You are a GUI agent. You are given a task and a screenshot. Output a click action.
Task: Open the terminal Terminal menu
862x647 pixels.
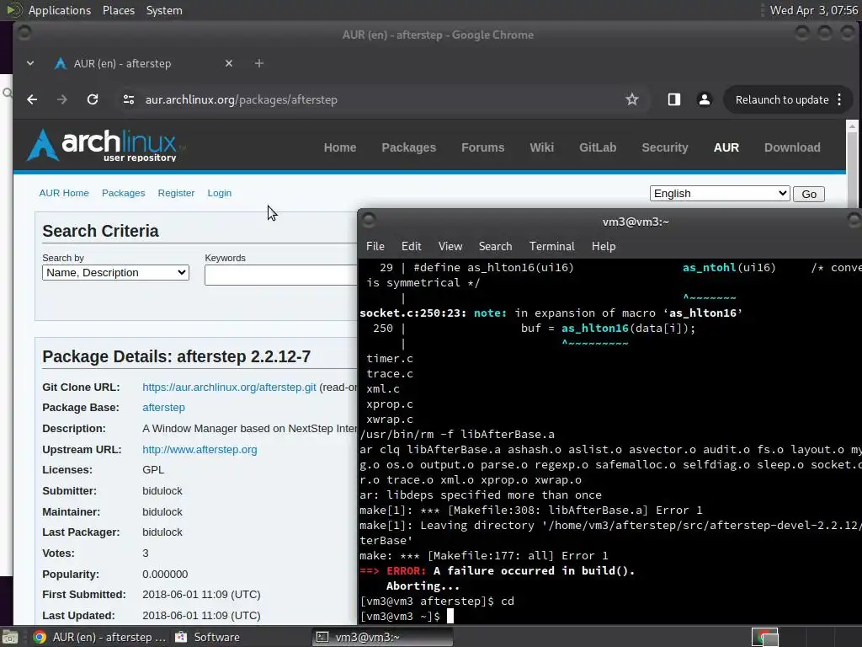[552, 247]
